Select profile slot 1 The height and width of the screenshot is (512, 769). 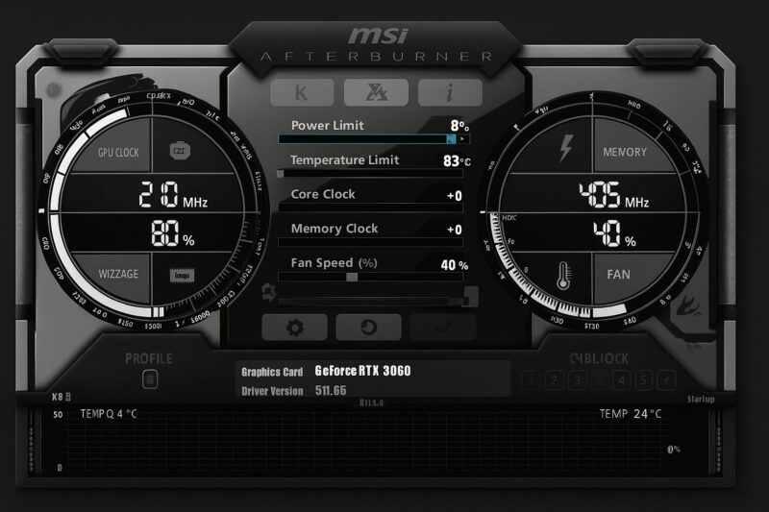click(x=531, y=380)
